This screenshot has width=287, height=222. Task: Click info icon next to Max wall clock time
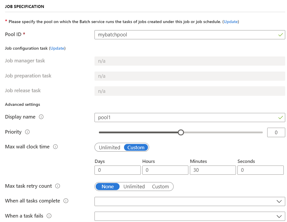coord(55,147)
